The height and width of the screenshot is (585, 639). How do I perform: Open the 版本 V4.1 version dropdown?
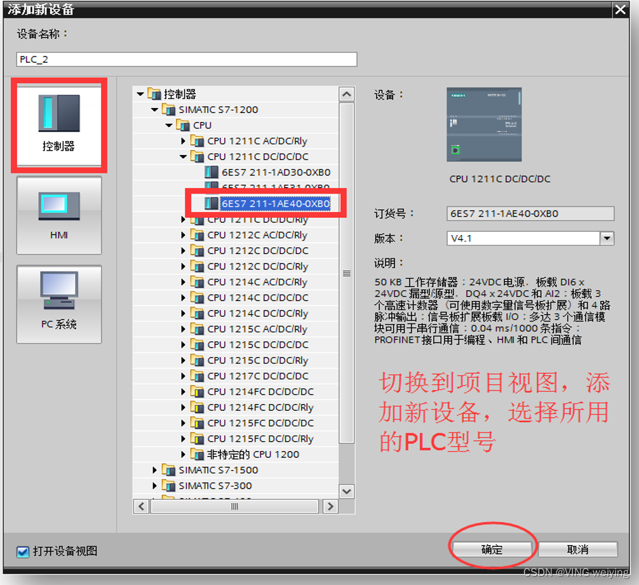607,238
